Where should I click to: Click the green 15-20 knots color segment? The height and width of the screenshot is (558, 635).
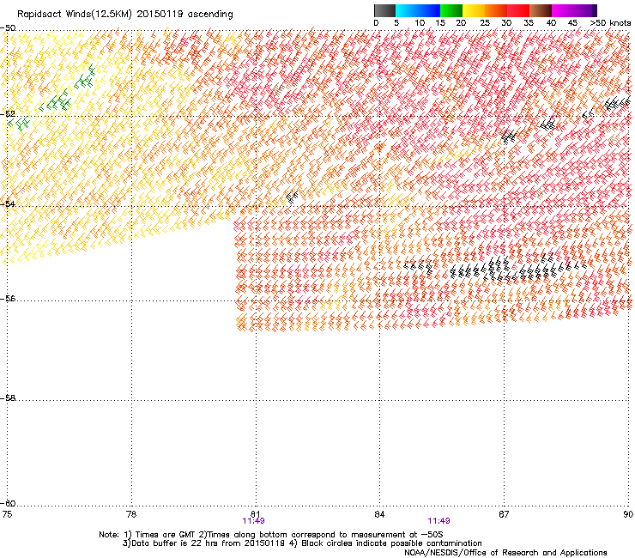click(451, 10)
